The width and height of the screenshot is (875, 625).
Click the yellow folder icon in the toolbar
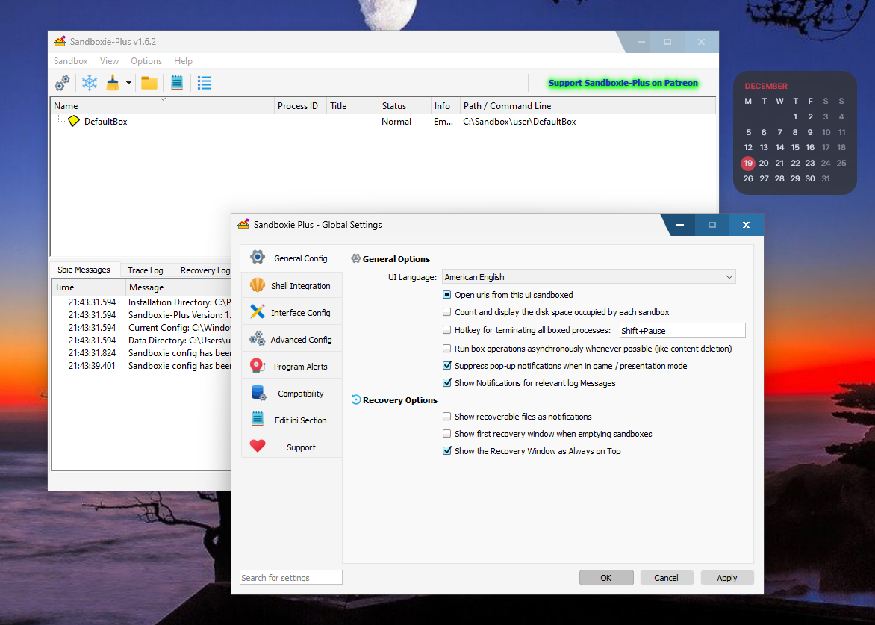point(149,83)
